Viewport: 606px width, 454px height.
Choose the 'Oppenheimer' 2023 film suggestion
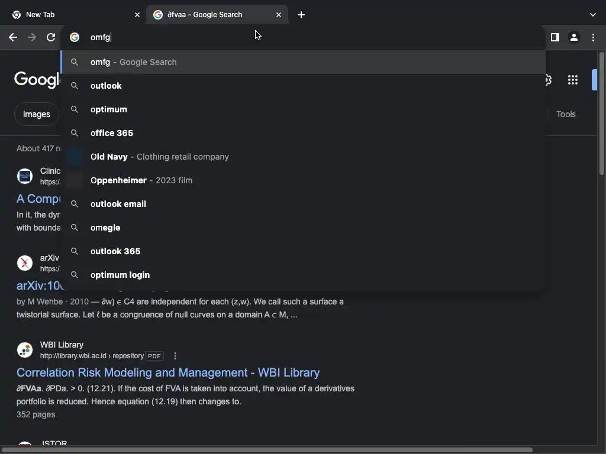coord(303,180)
